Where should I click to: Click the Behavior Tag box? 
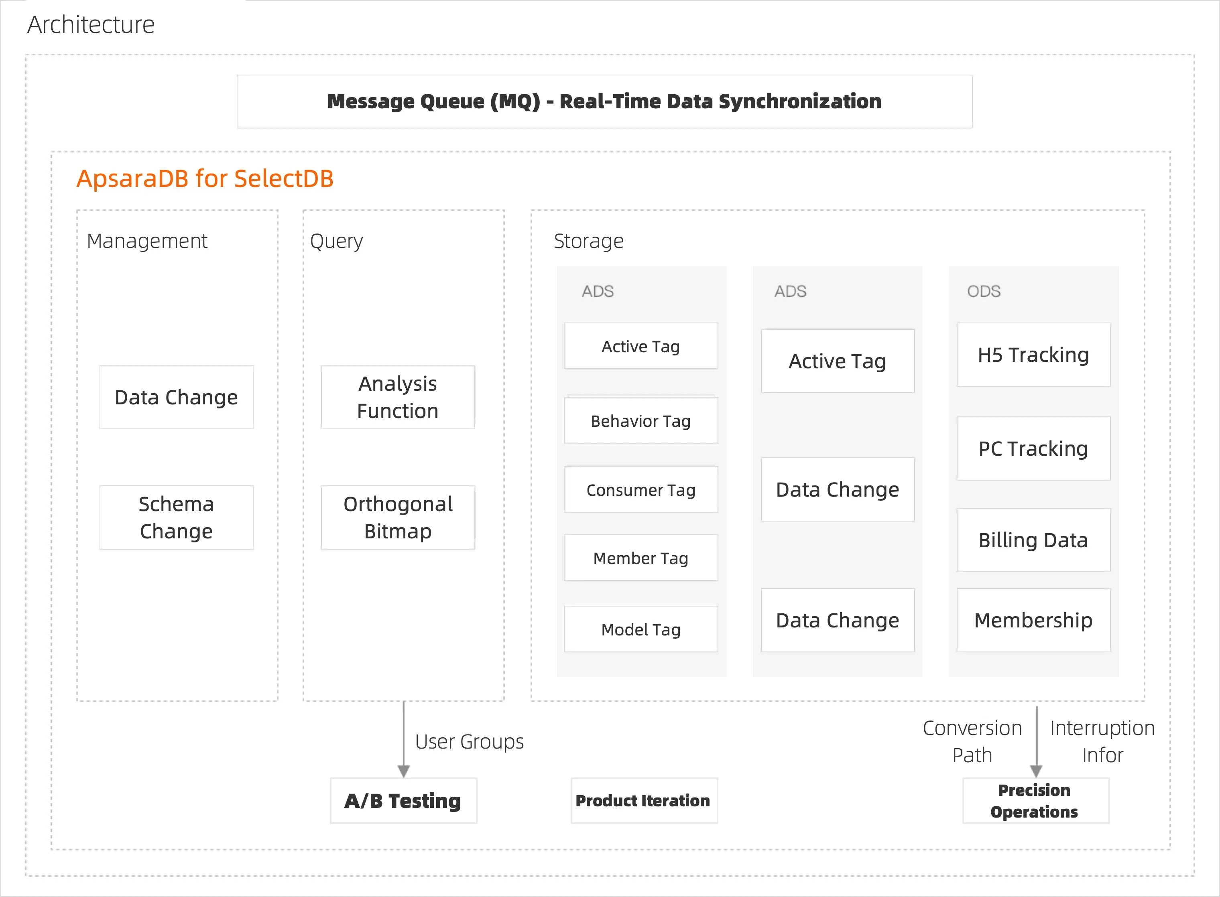(641, 421)
